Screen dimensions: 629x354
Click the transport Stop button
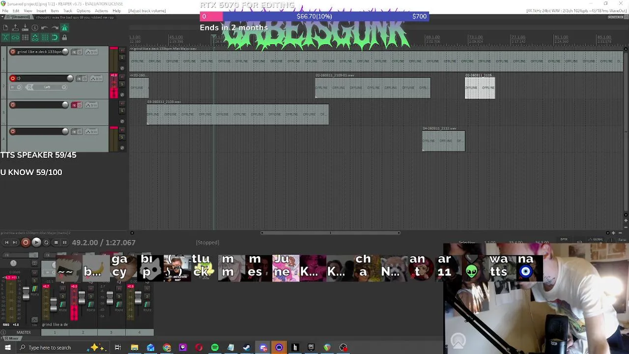56,242
